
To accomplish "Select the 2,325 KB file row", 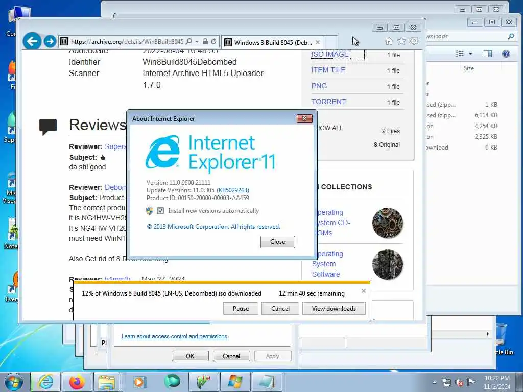I will (x=462, y=137).
